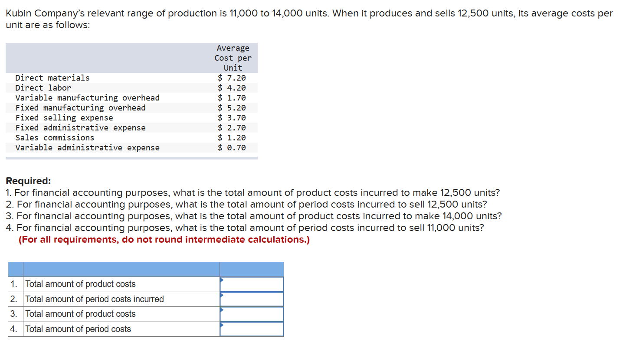Select the 'Sales commissions' row label

pyautogui.click(x=55, y=138)
